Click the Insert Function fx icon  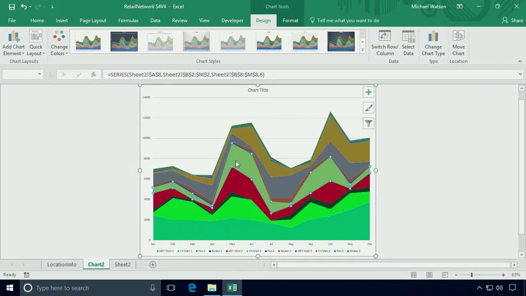[93, 74]
